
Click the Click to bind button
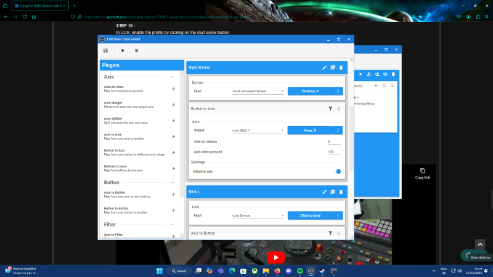coord(310,215)
